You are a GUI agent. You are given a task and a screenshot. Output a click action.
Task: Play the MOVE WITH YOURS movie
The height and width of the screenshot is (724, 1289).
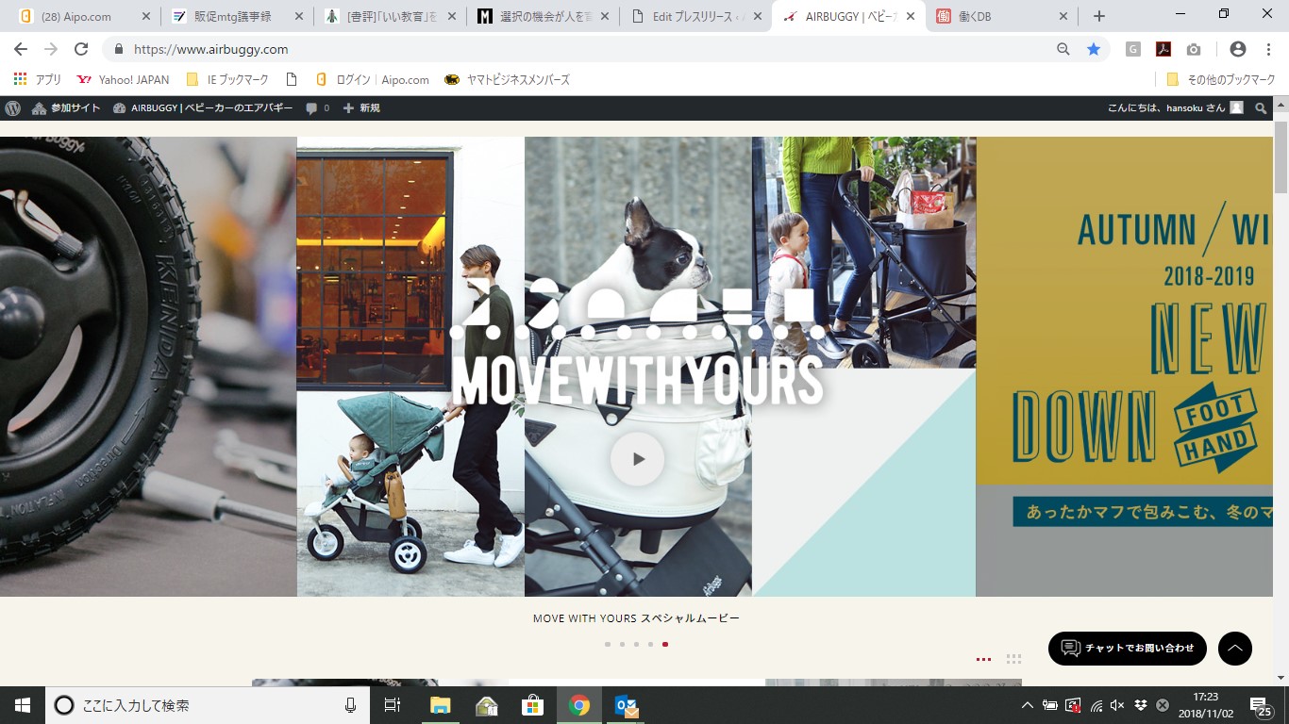pos(637,459)
